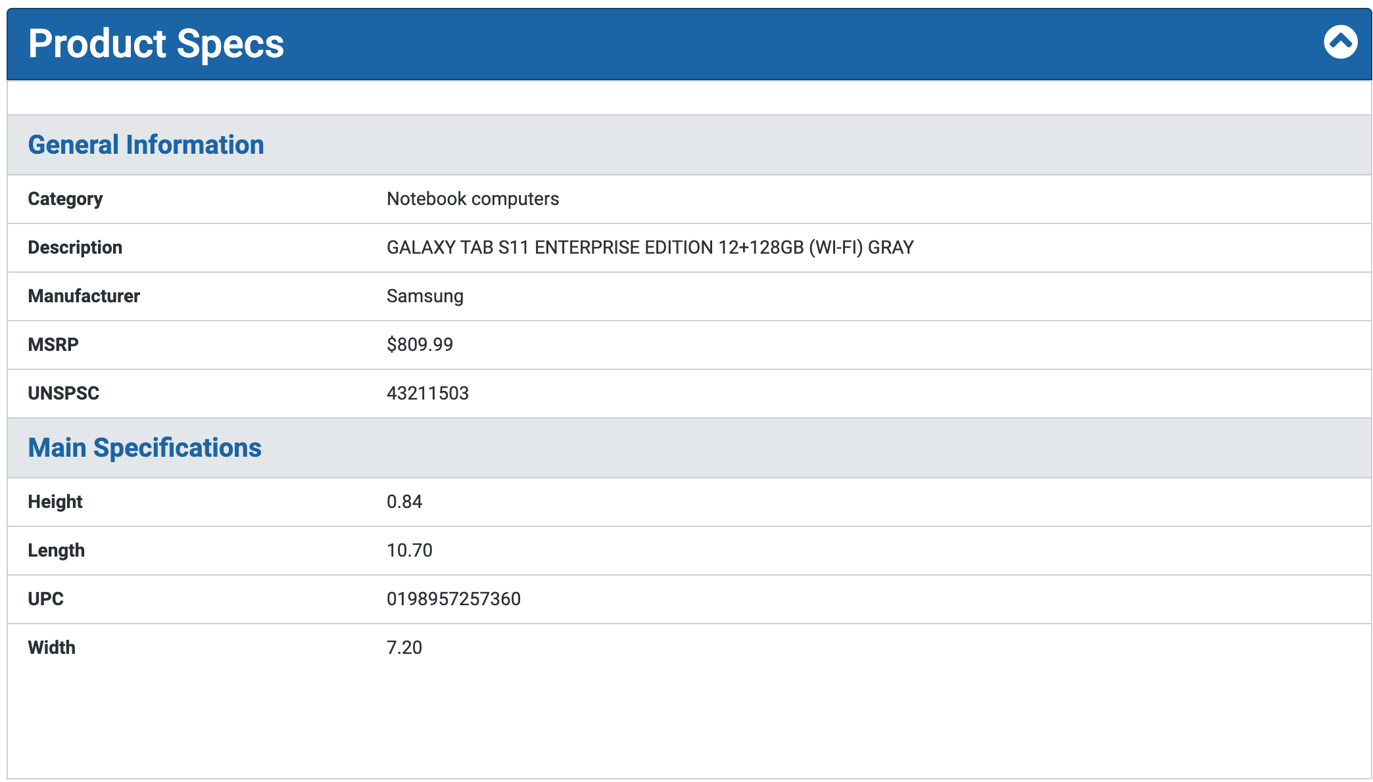The image size is (1373, 782).
Task: Click the UNSPSC code 43211503
Action: coord(427,393)
